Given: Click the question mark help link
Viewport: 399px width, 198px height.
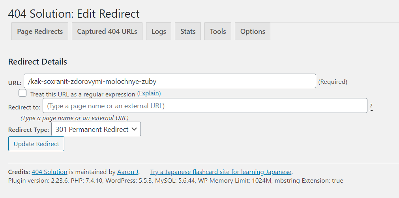Looking at the screenshot, I should tap(371, 106).
